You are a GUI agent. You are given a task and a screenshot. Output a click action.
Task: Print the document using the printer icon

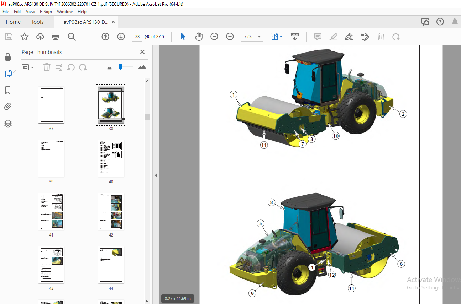[x=56, y=37]
